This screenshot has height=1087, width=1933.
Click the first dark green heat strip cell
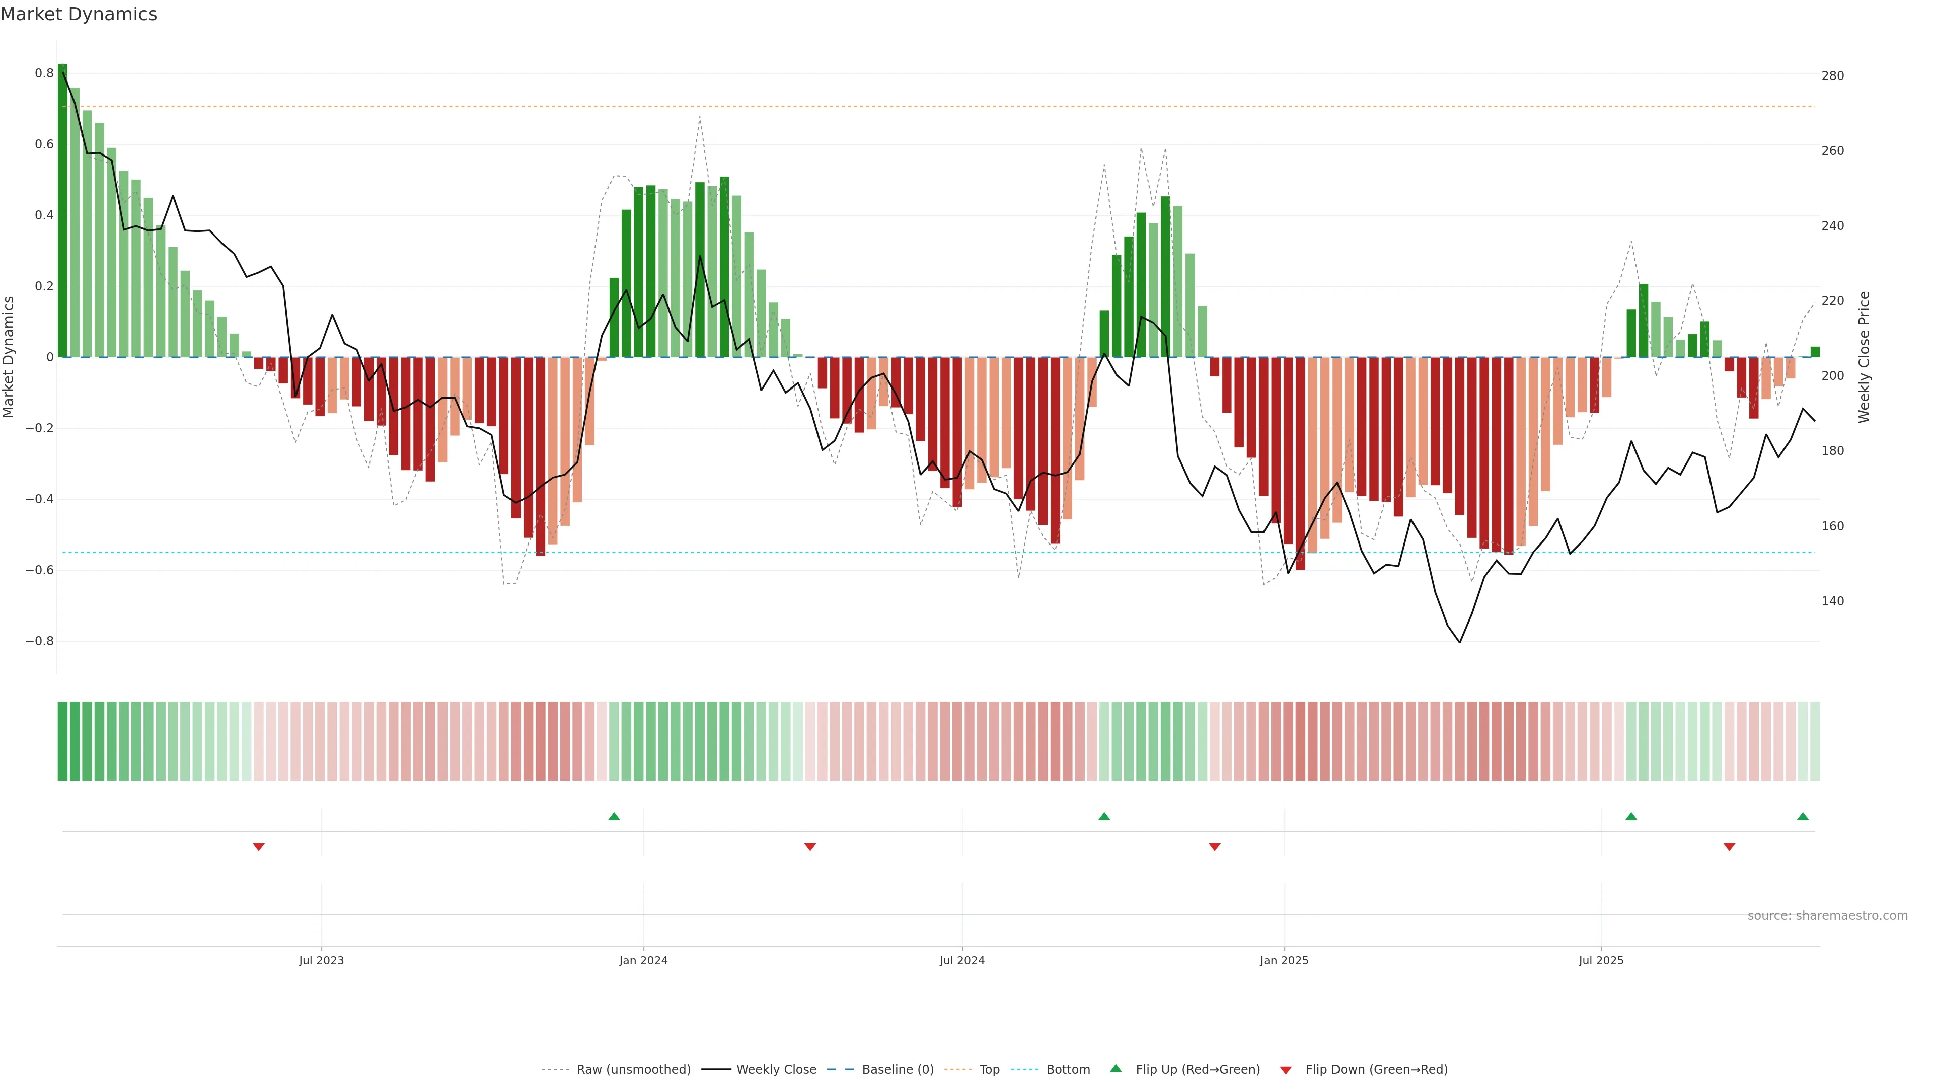pos(62,741)
